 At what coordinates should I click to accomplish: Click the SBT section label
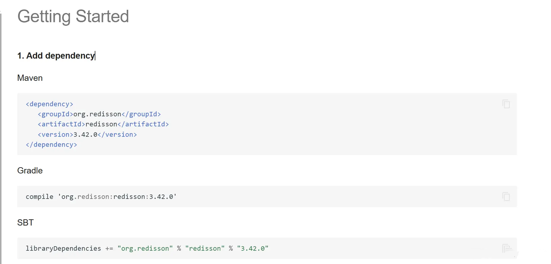coord(25,223)
